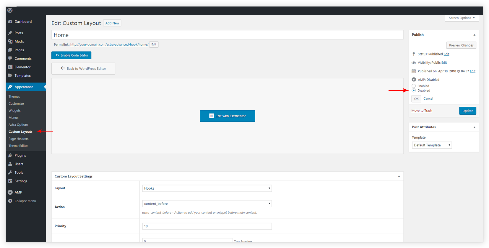
Task: Click the AMP status icon in Publish box
Action: point(414,80)
